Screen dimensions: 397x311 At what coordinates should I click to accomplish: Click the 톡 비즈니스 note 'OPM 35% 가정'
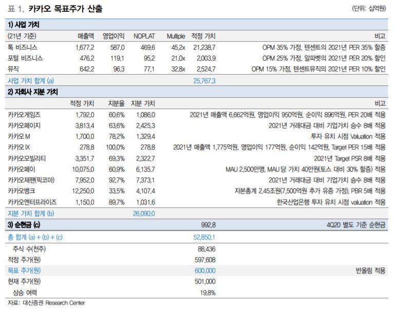click(x=281, y=47)
